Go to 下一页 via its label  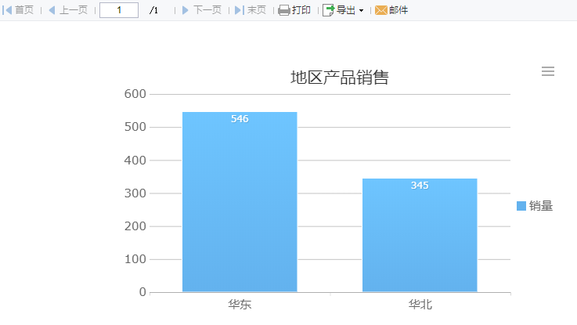(x=207, y=10)
